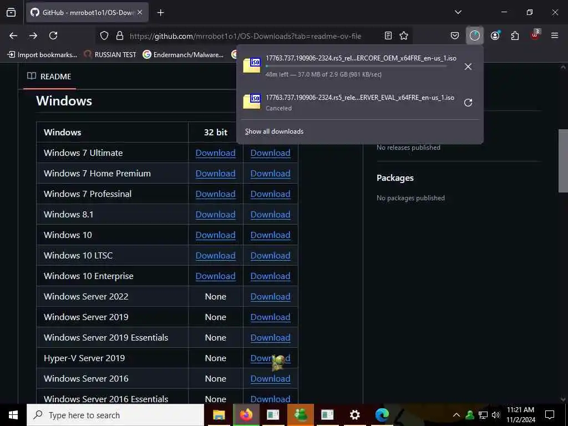This screenshot has width=568, height=426.
Task: Expand the list all tabs chevron
Action: tap(458, 12)
